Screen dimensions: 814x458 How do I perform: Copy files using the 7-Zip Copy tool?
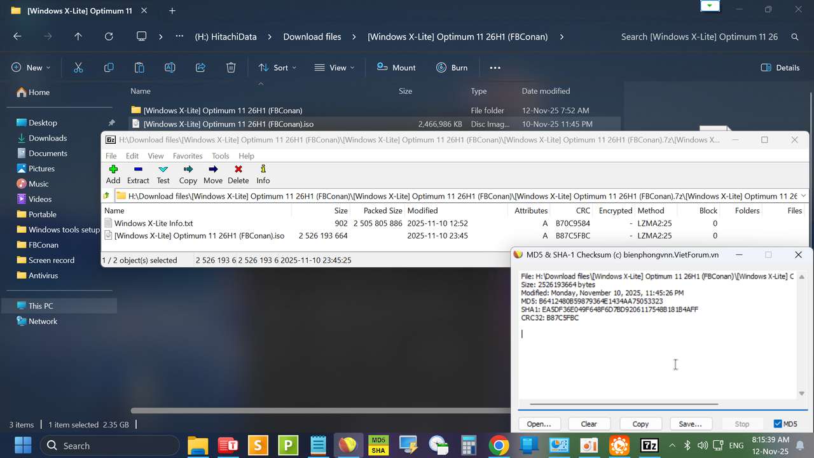point(188,173)
